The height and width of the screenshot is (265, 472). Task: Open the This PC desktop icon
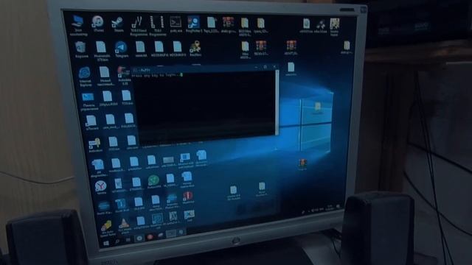[78, 25]
